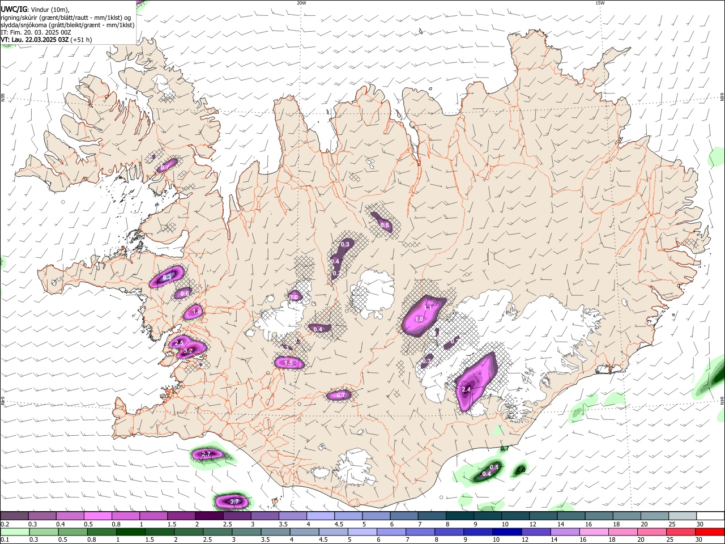Click the "rigning/skúrir" legend description line
Viewport: 725px width, 544px height.
[x=66, y=18]
